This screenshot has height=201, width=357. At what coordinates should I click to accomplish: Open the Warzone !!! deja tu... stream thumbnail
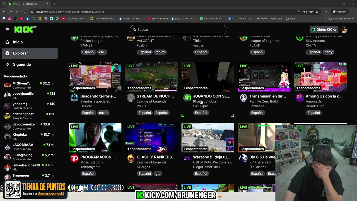click(x=208, y=138)
